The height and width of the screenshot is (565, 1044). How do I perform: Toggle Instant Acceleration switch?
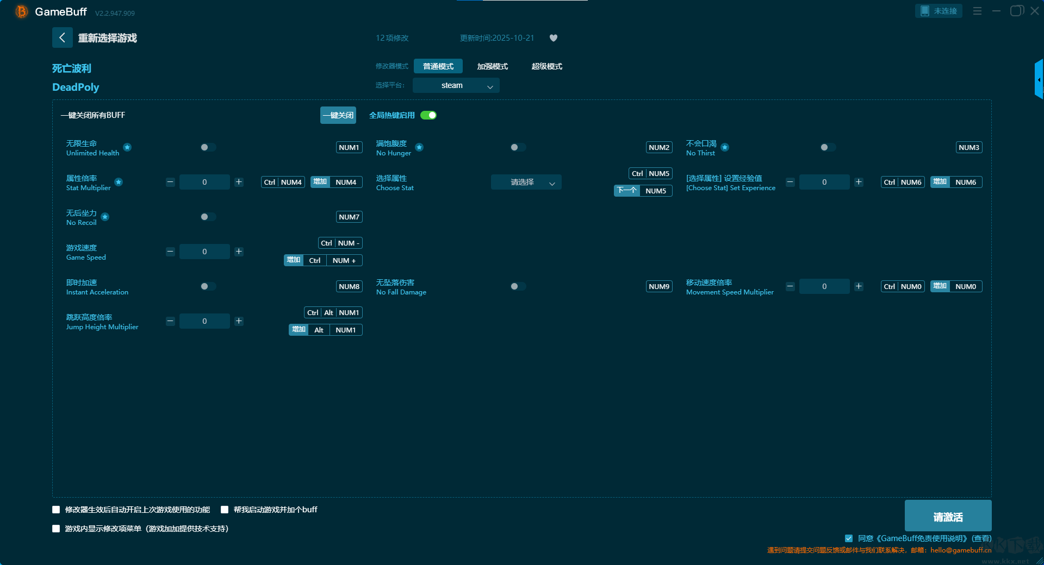208,286
